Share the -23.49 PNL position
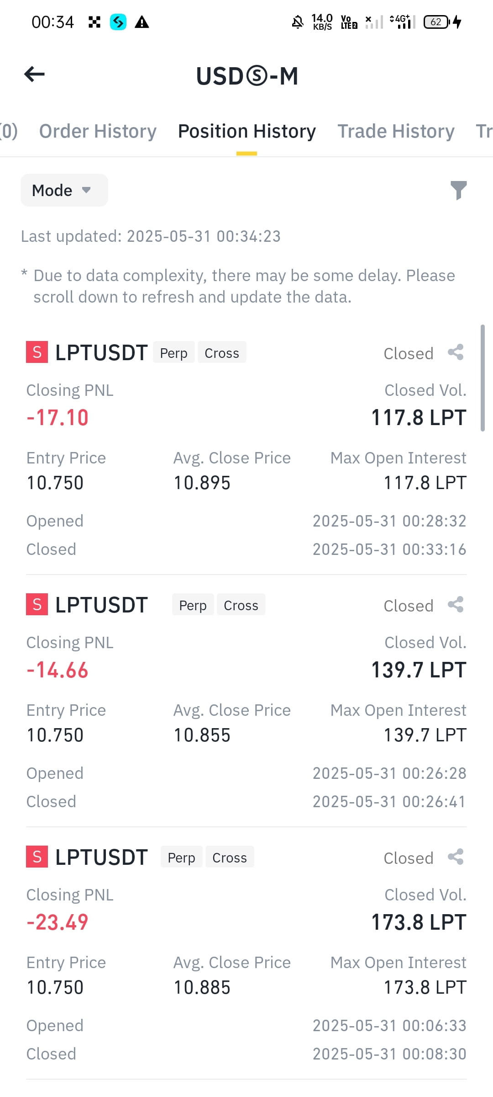Viewport: 493px width, 1097px height. click(456, 857)
